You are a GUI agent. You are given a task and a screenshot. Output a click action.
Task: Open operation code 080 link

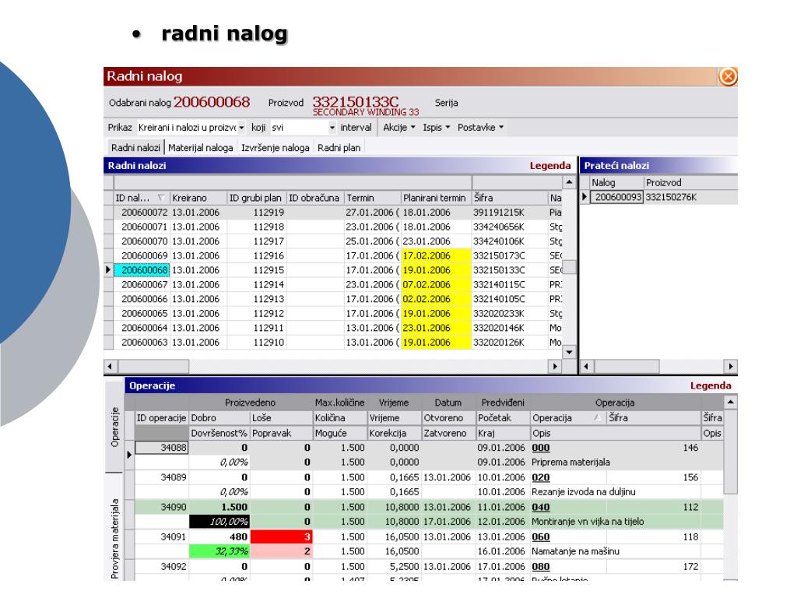click(541, 567)
